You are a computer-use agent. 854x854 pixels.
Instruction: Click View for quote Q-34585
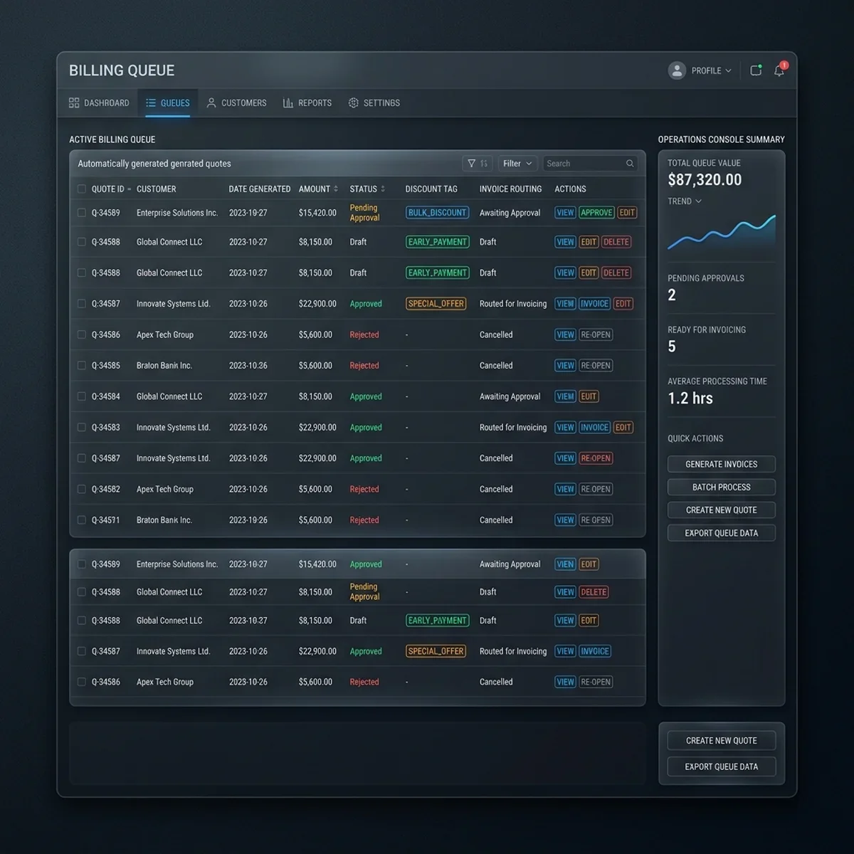[565, 366]
